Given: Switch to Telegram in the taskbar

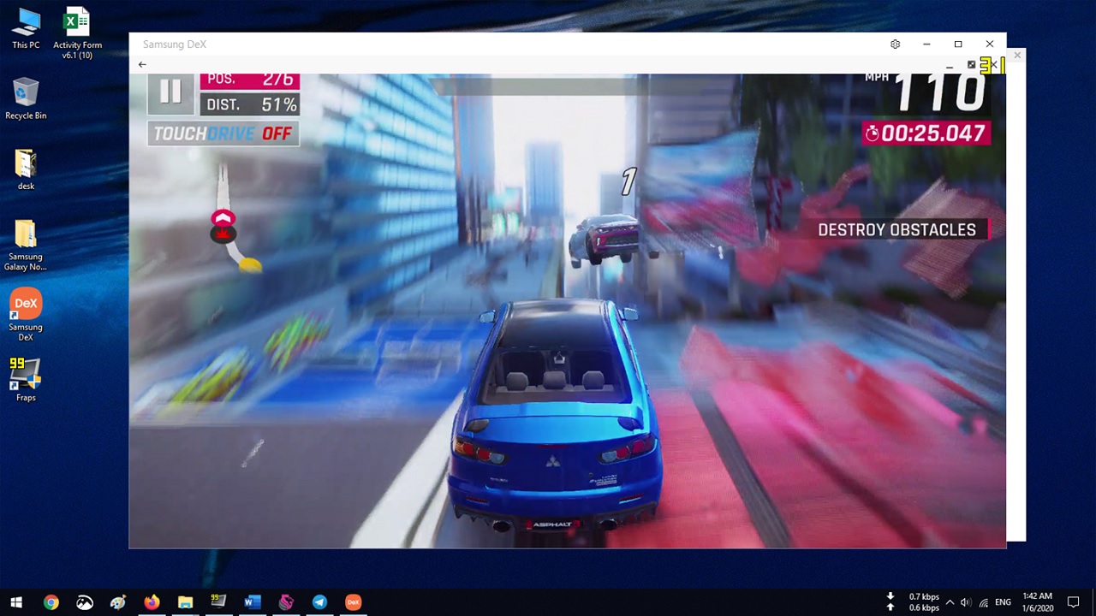Looking at the screenshot, I should [x=319, y=602].
